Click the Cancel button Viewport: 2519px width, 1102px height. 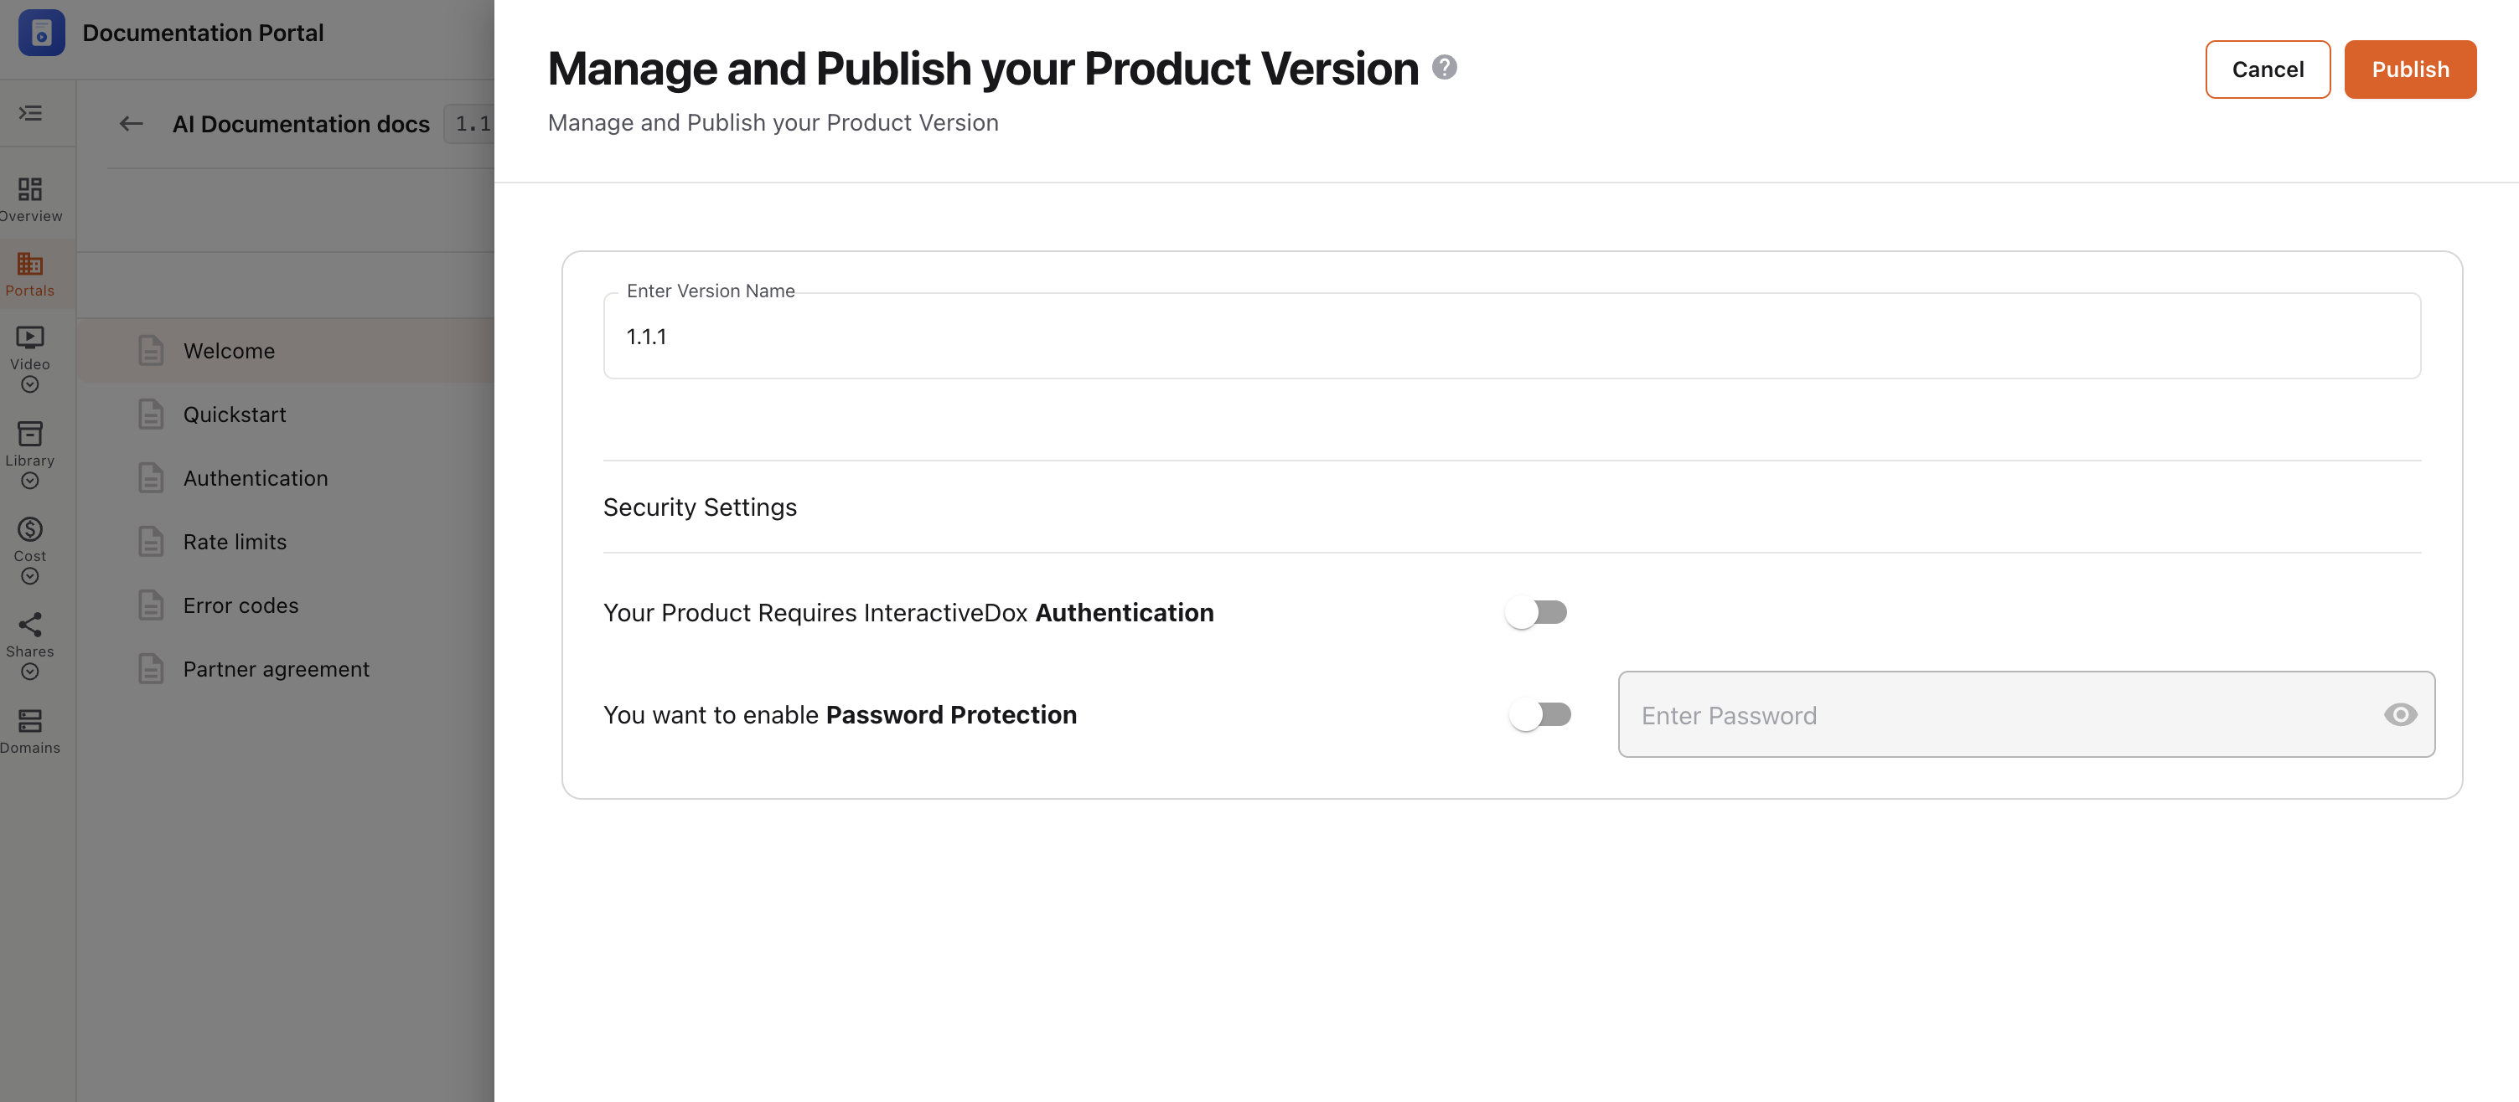click(x=2268, y=70)
